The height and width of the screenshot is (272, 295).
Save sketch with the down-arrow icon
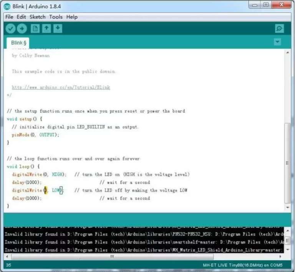pos(58,28)
